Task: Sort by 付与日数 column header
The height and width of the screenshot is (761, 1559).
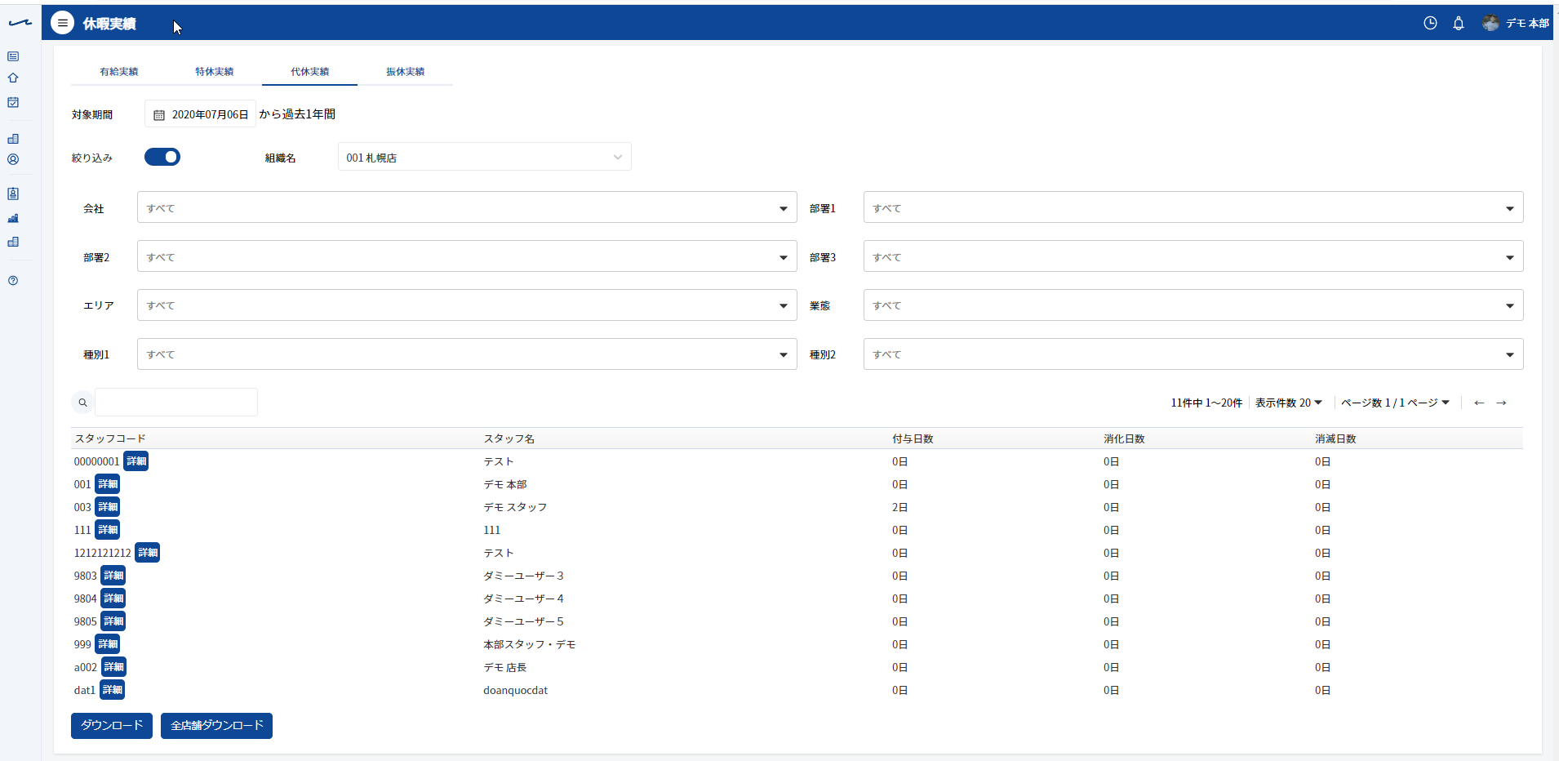Action: (913, 438)
